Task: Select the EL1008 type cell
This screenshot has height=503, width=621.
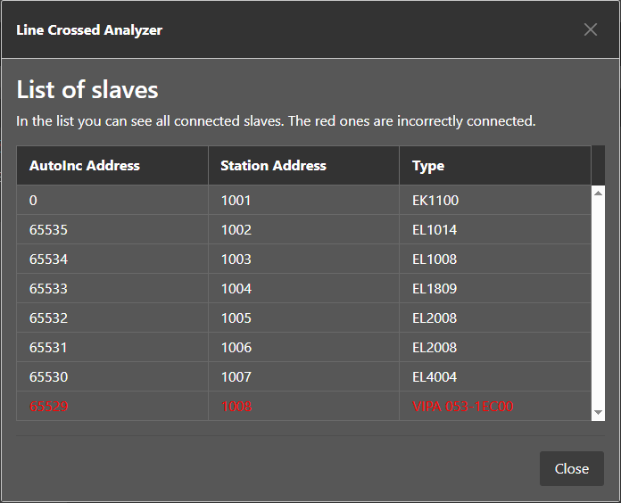Action: click(x=435, y=260)
